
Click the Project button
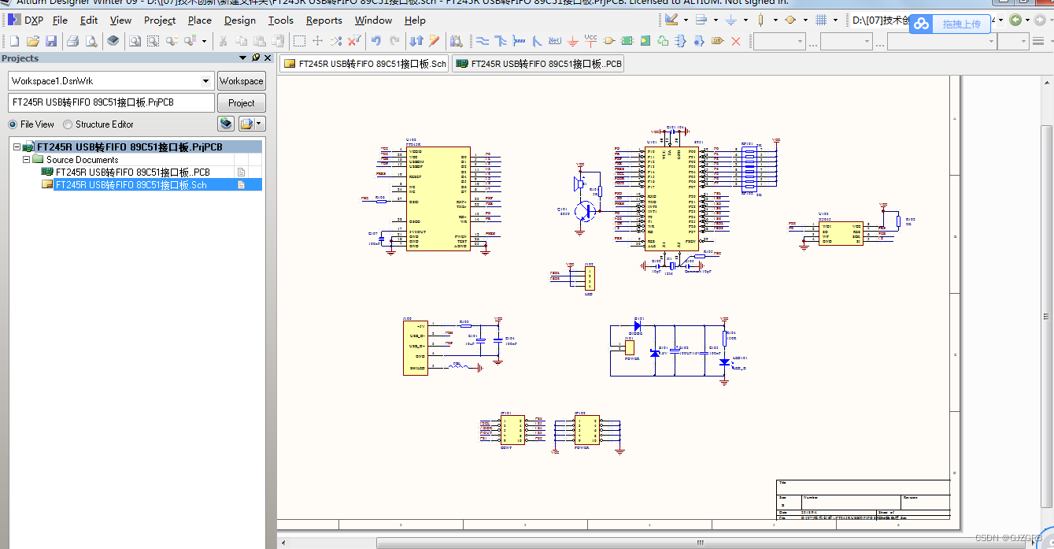click(241, 103)
